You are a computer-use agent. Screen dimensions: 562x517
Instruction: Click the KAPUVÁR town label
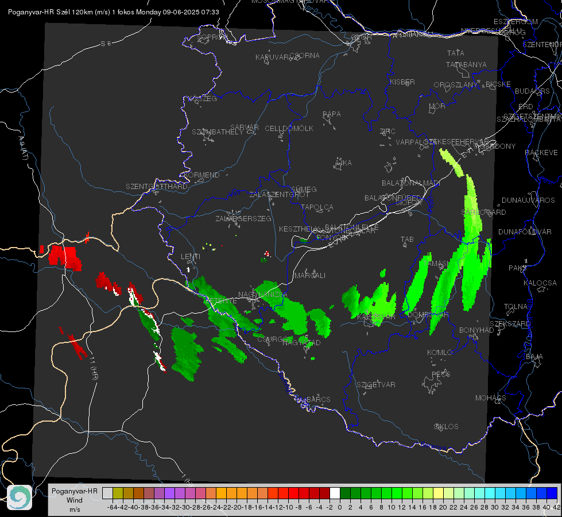click(x=272, y=57)
